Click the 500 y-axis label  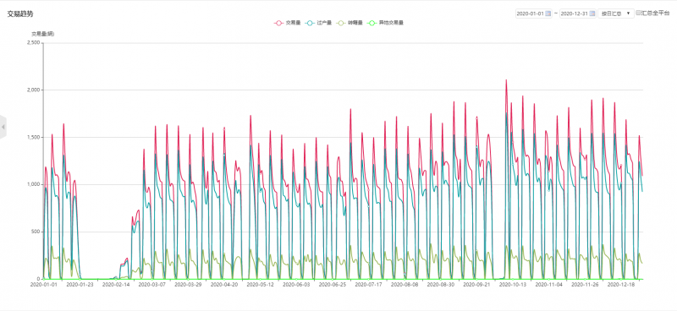(x=36, y=232)
